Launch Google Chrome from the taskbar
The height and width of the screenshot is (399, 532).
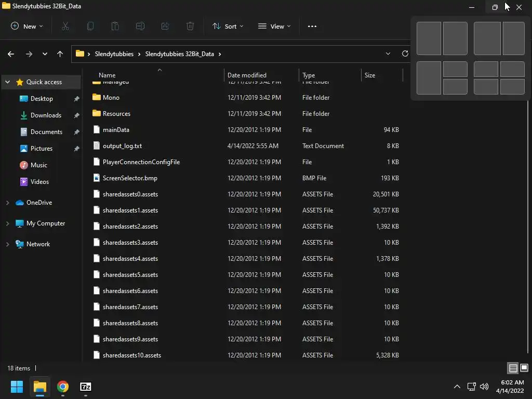tap(63, 387)
